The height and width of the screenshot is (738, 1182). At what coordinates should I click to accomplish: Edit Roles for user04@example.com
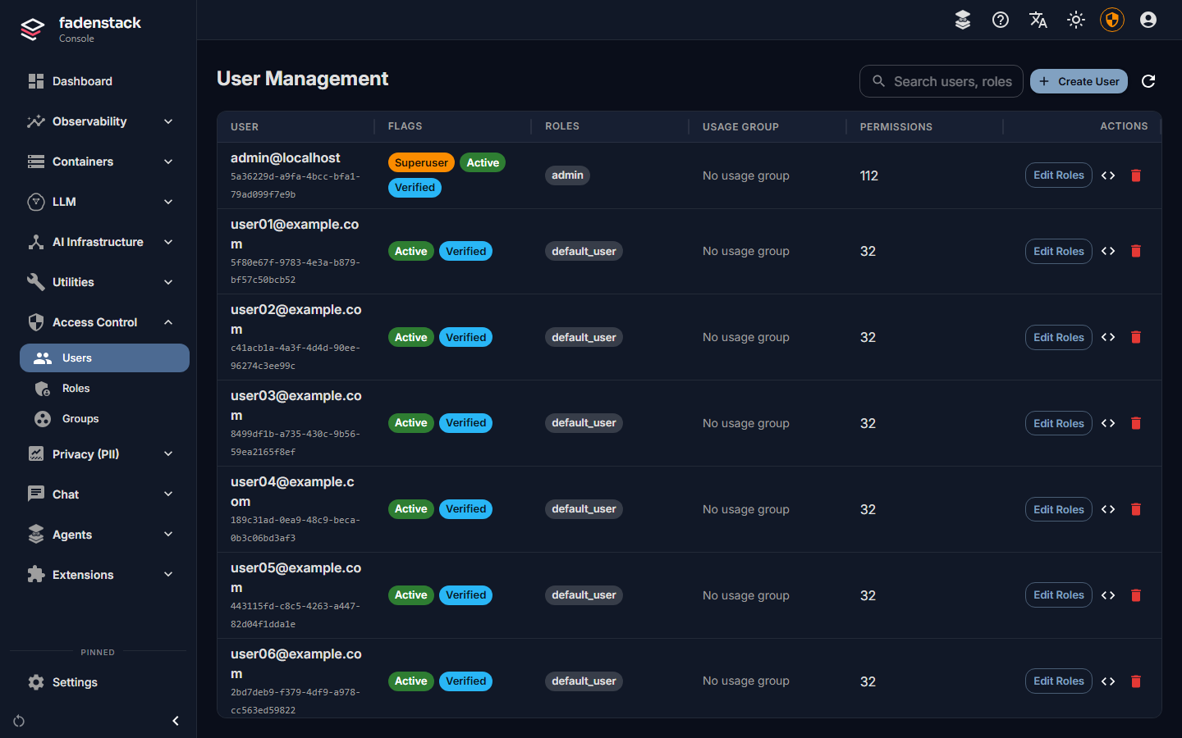pyautogui.click(x=1059, y=509)
